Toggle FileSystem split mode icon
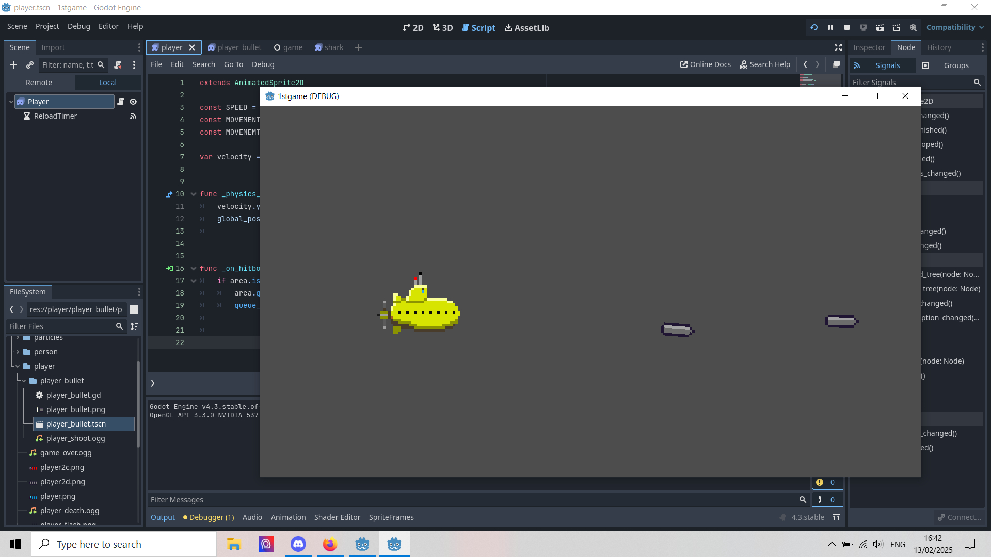991x557 pixels. tap(134, 309)
